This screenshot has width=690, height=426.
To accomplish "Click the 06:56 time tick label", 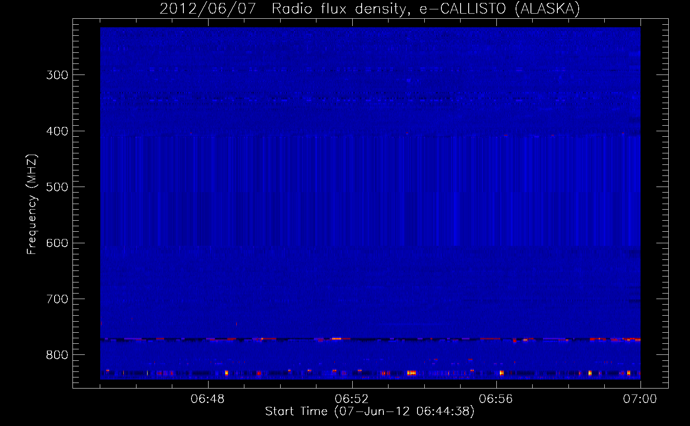I will 496,399.
